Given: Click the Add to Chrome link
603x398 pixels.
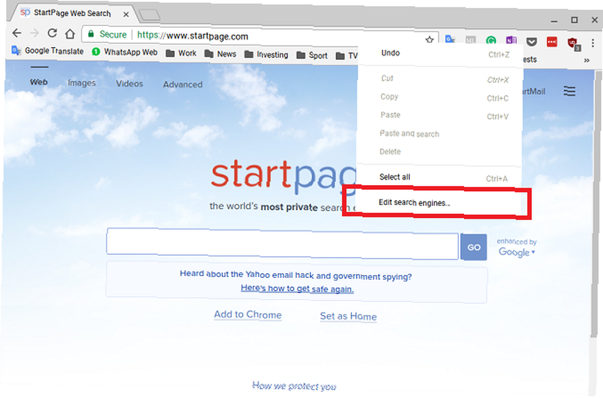Looking at the screenshot, I should click(248, 315).
